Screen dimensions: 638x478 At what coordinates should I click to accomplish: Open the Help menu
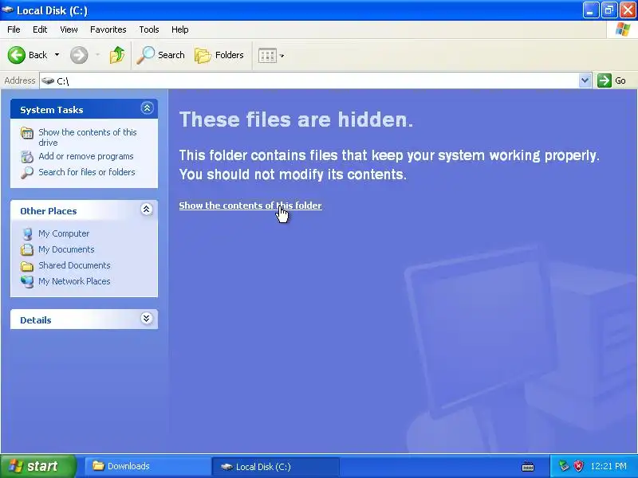tap(180, 29)
